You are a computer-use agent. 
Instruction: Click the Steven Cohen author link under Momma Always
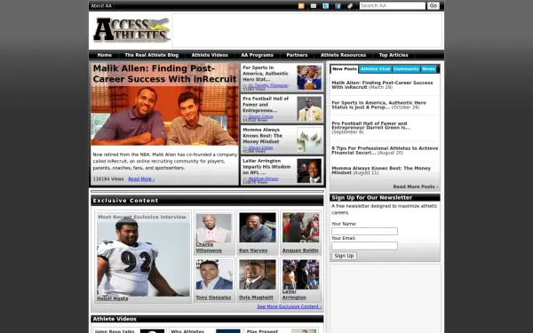260,147
